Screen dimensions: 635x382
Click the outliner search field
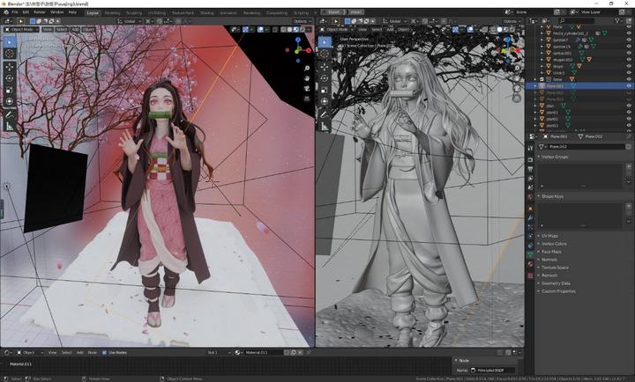577,20
